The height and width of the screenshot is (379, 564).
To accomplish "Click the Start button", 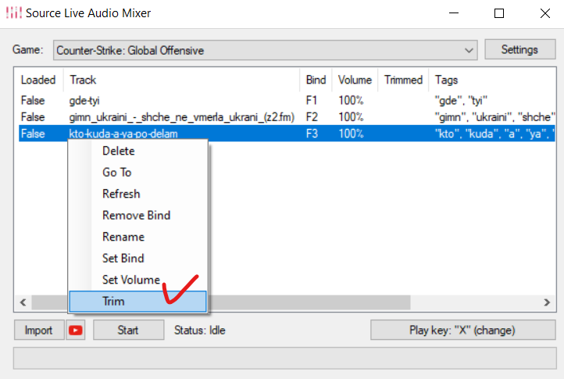I will (128, 331).
